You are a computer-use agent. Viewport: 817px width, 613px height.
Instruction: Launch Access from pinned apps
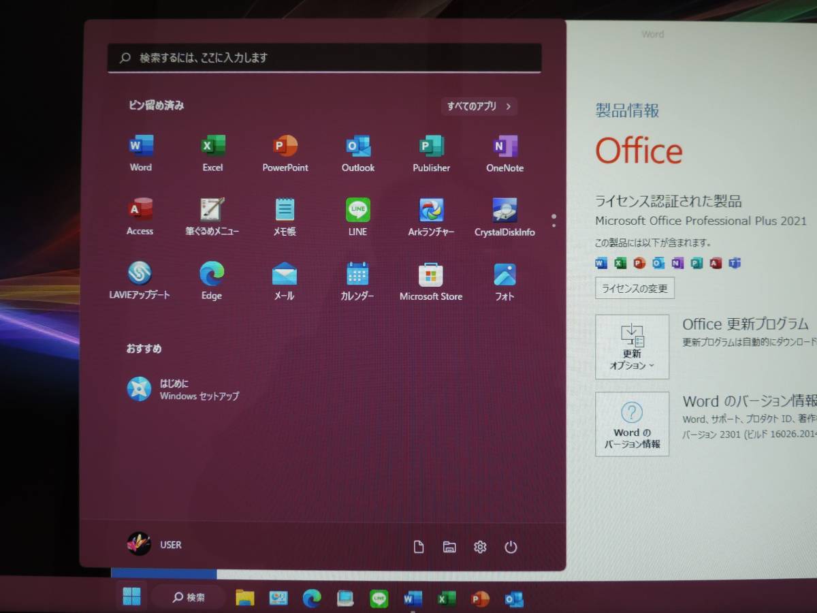pos(140,217)
